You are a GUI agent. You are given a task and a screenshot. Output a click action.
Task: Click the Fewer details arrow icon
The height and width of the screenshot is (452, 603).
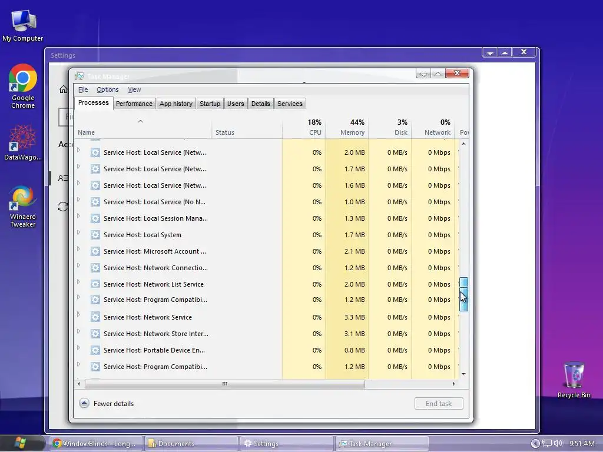(x=84, y=403)
